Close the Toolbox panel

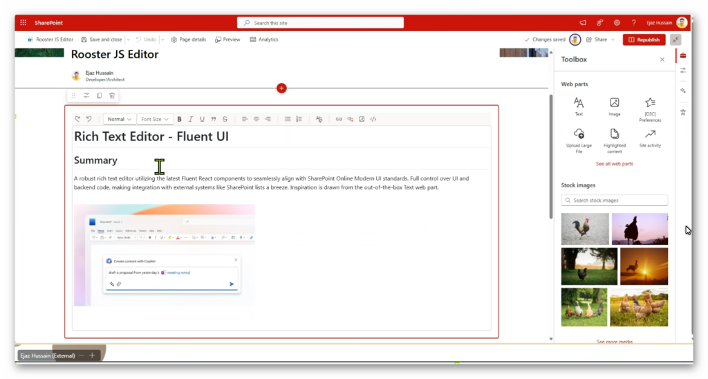coord(662,59)
